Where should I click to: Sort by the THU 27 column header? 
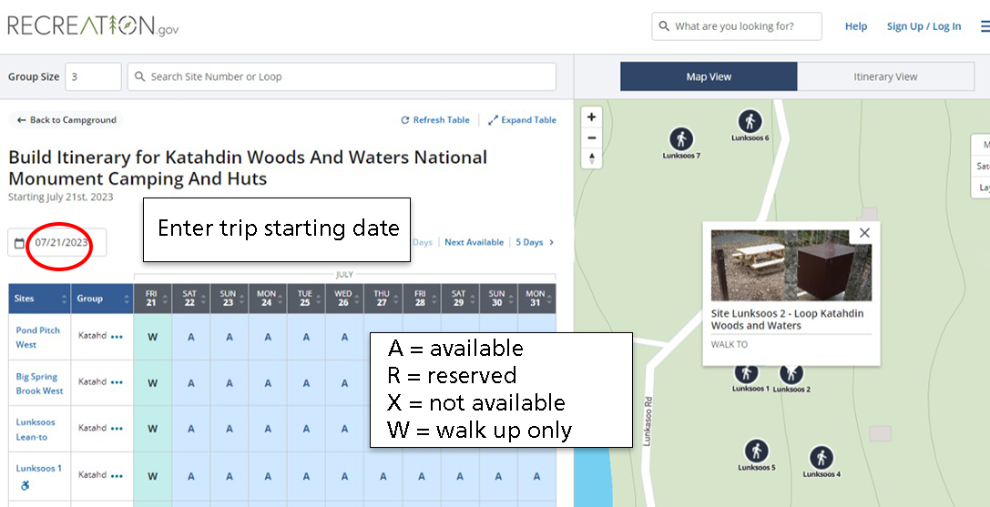tap(383, 299)
